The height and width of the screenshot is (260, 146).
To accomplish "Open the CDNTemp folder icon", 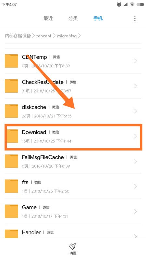I will coord(11,61).
